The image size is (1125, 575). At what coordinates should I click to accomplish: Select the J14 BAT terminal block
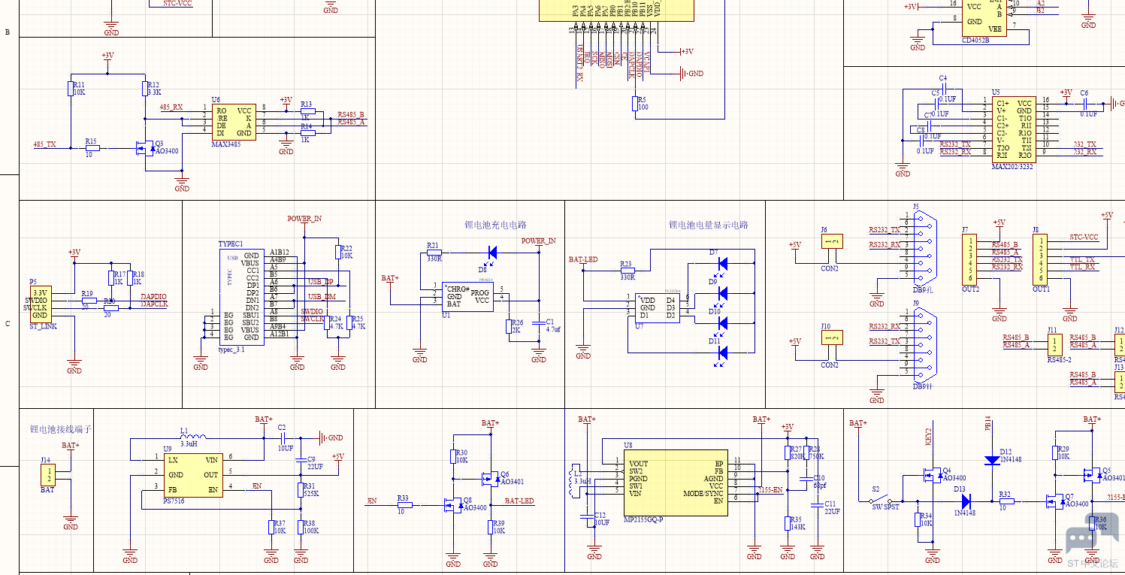pos(47,475)
